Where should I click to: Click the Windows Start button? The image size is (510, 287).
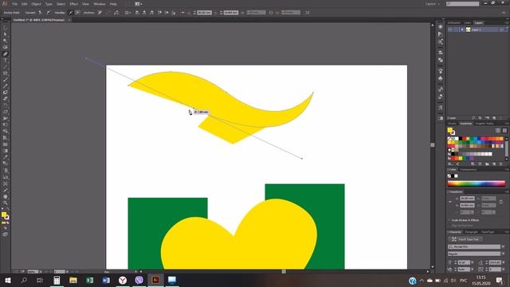7,280
